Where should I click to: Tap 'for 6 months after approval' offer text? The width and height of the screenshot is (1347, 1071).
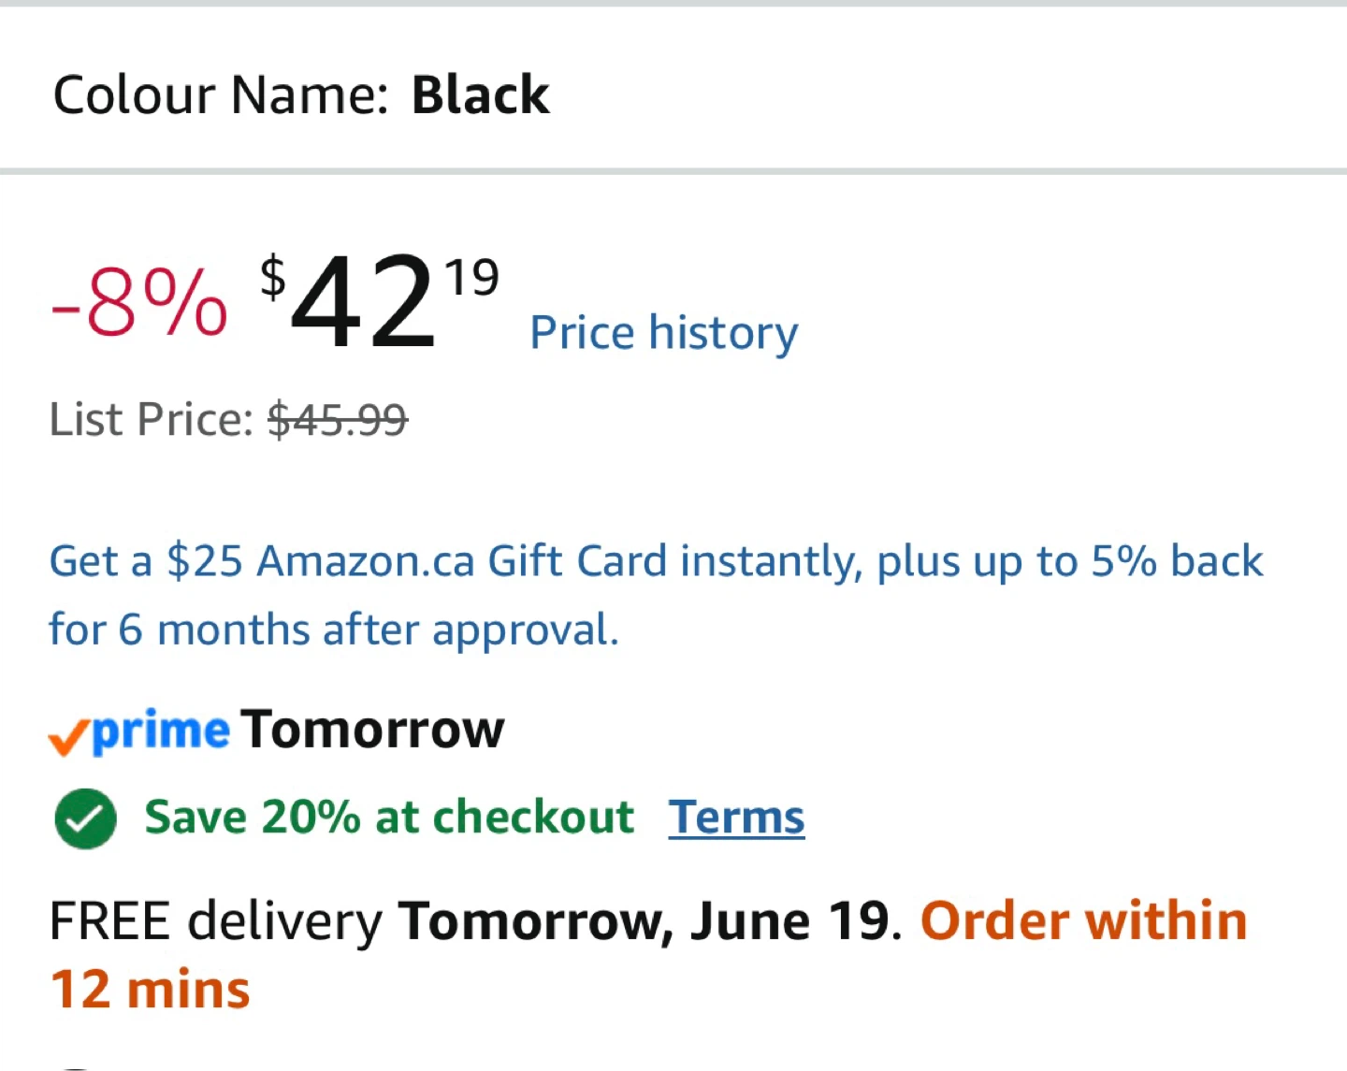click(x=334, y=630)
